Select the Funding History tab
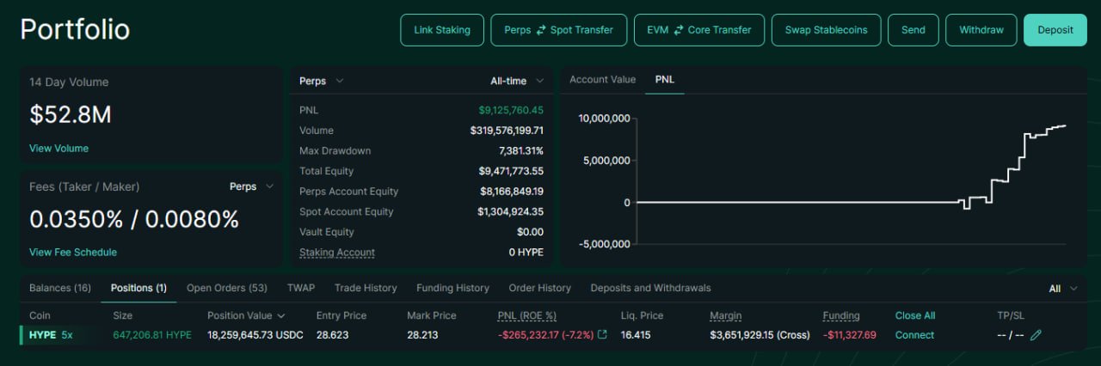This screenshot has width=1101, height=366. (x=452, y=289)
